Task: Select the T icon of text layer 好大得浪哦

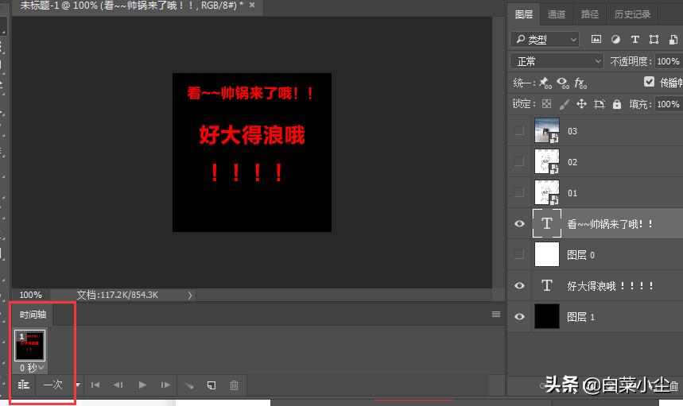Action: coord(547,285)
